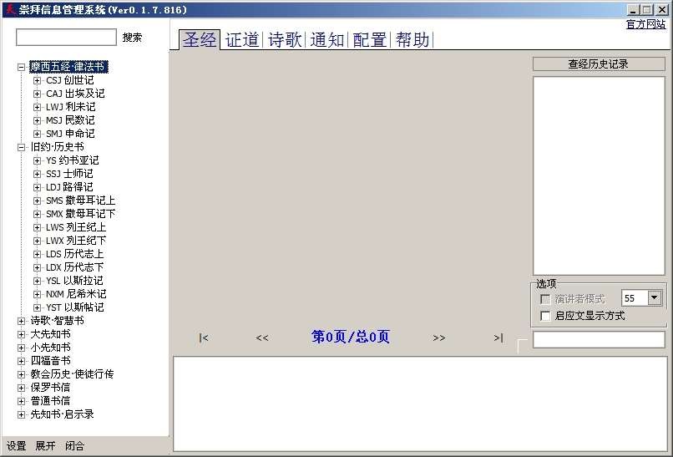Click the large bottom text area
The width and height of the screenshot is (673, 457).
pyautogui.click(x=420, y=404)
